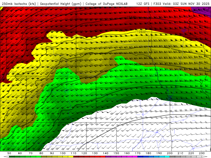Click the 160 value on the color scale
The height and width of the screenshot is (158, 211).
[127, 153]
